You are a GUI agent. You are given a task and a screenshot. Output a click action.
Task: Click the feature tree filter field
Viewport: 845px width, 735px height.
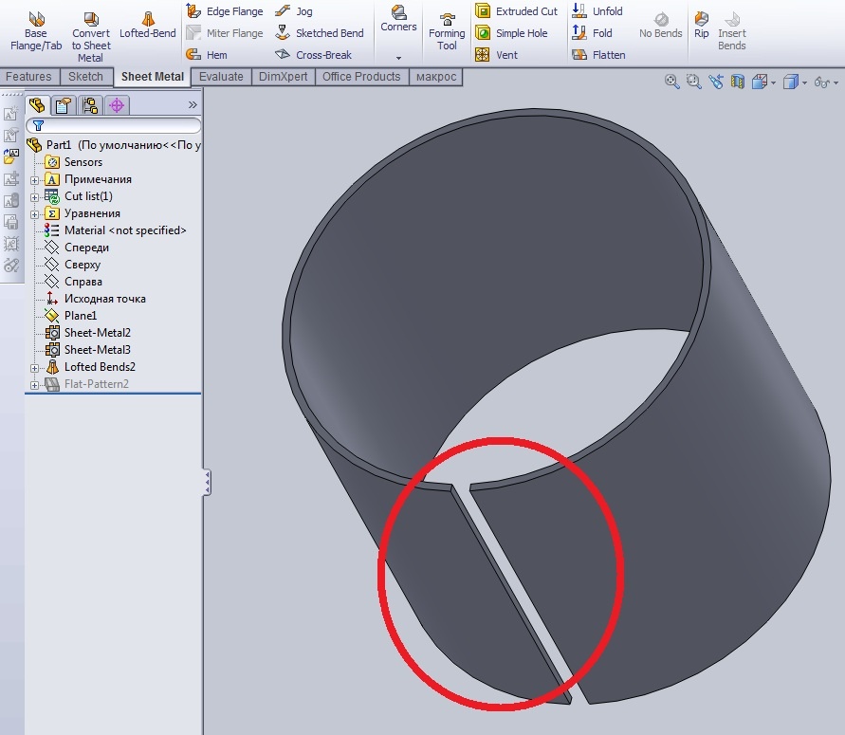(x=114, y=125)
